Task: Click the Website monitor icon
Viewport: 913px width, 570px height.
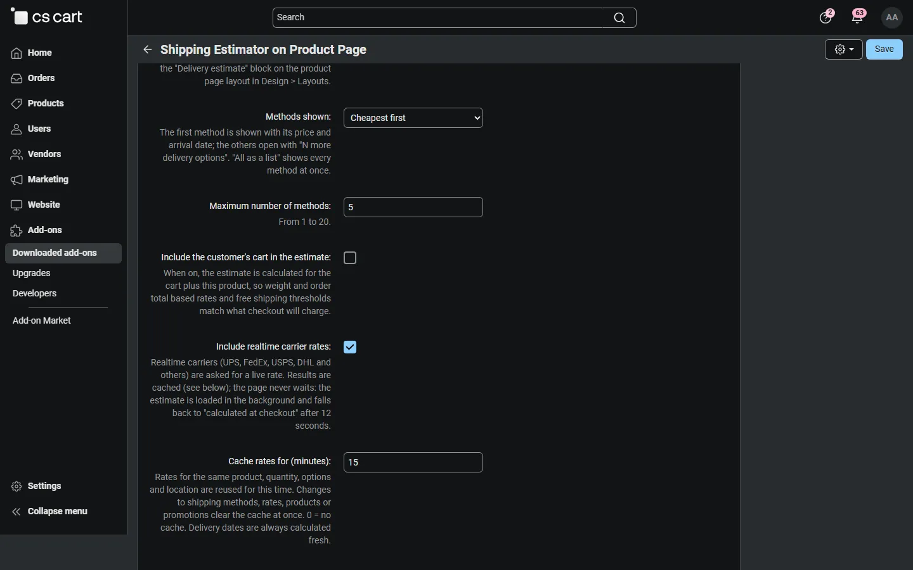Action: point(16,205)
